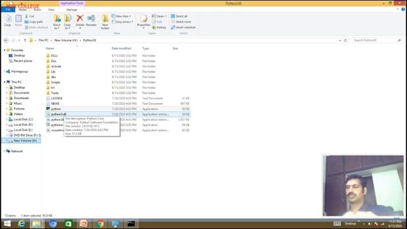Open the black Command Prompt taskbar icon
This screenshot has width=407, height=229.
pos(131,223)
